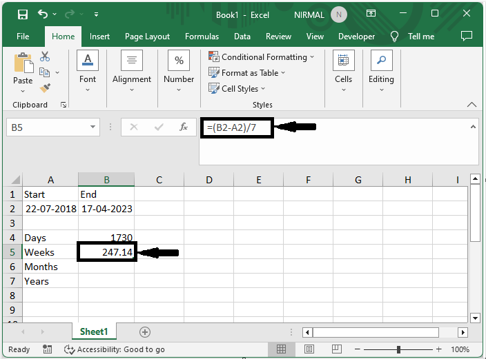Click the zoom slider handle
This screenshot has width=486, height=359.
pos(398,350)
